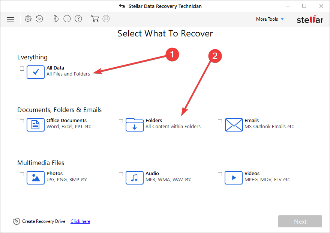Click the information icon
Viewport: 330px width, 233px height.
67,19
